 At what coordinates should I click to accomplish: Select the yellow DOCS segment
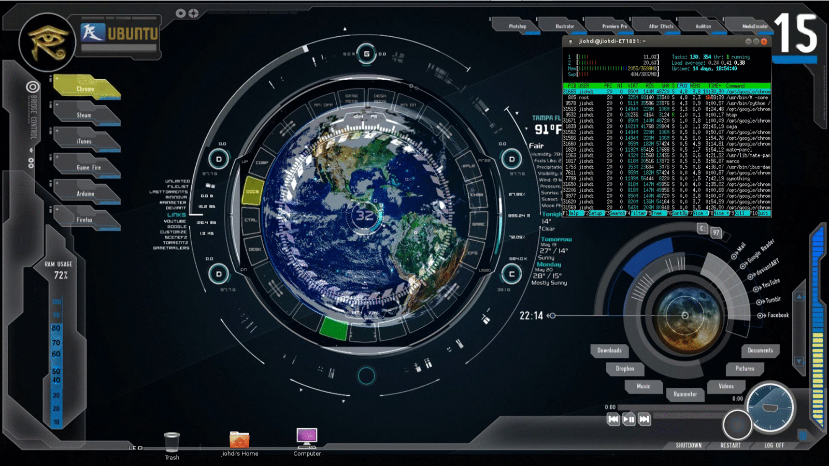pos(253,191)
